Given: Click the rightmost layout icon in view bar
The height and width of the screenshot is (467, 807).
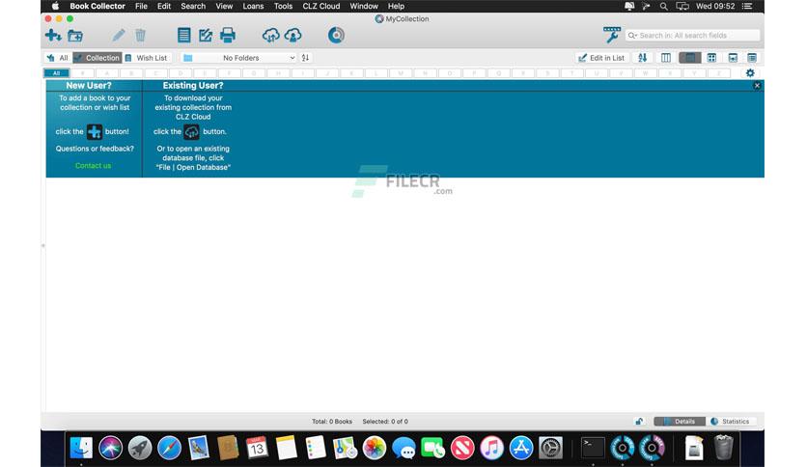Looking at the screenshot, I should [752, 58].
